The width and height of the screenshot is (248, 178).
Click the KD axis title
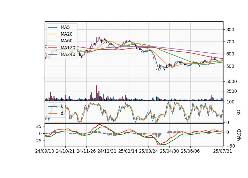point(238,113)
